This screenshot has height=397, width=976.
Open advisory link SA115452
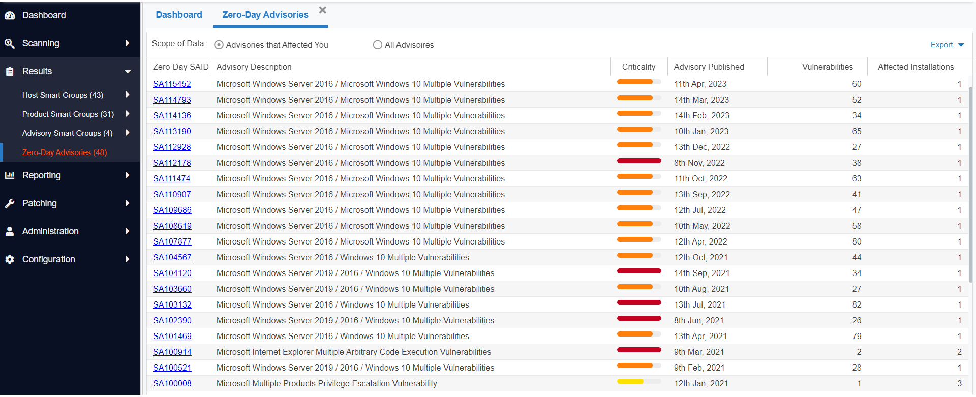point(172,84)
